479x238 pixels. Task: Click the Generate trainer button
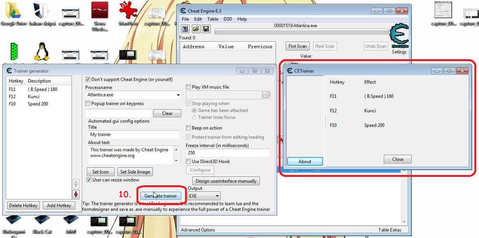(161, 196)
